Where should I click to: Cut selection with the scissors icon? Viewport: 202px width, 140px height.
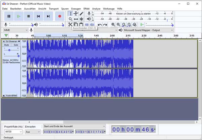70,24
